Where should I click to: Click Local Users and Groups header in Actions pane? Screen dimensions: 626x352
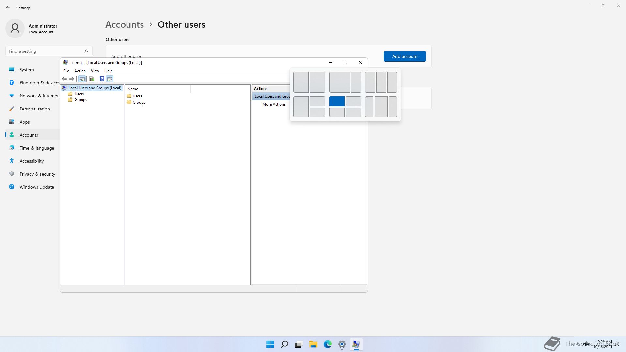point(271,96)
